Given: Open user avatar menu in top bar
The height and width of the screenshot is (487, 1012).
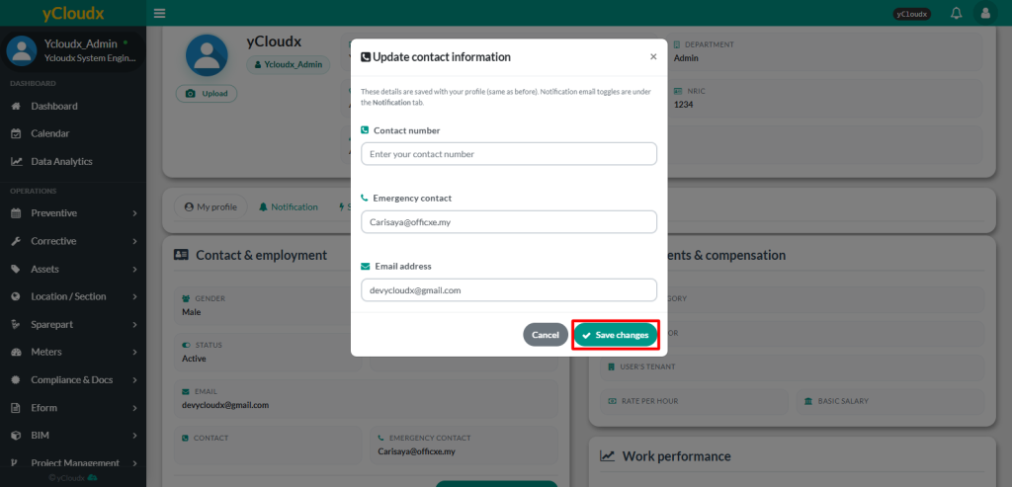Looking at the screenshot, I should [985, 13].
